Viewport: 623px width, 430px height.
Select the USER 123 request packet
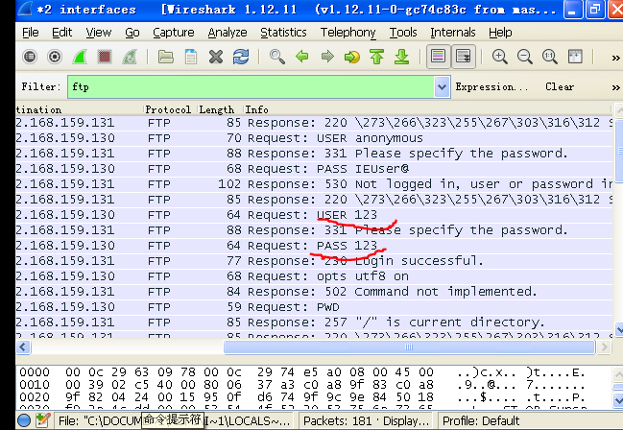(314, 215)
